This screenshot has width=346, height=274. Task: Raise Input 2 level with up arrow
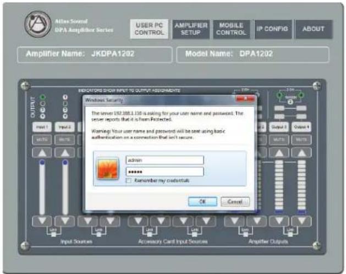[x=65, y=152]
